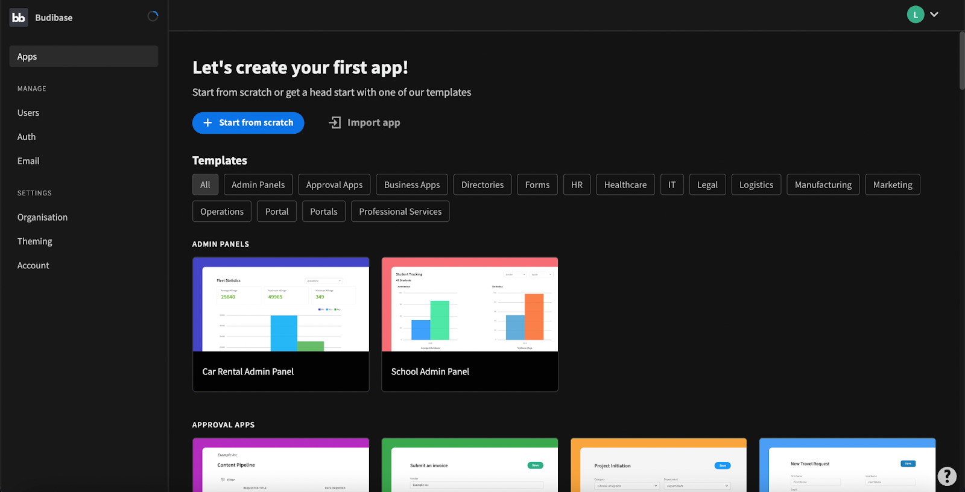
Task: Click the Templates heading
Action: coord(220,160)
